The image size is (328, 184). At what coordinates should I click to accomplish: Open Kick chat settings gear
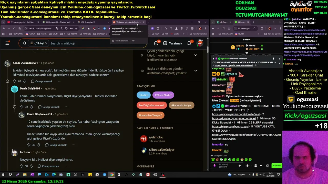[x=261, y=166]
